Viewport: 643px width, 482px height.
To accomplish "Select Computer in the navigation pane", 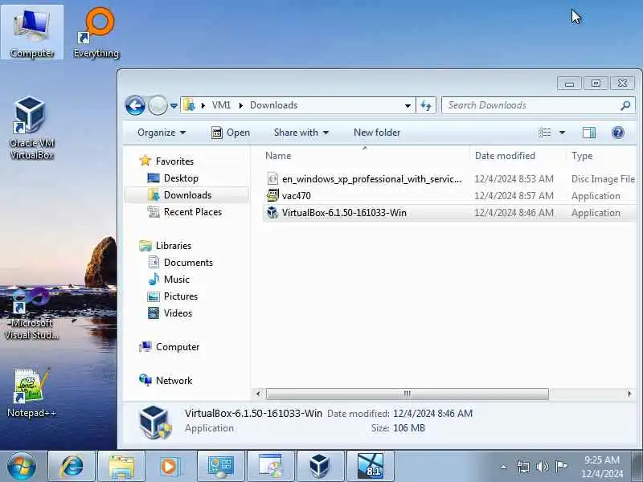I will pyautogui.click(x=177, y=347).
